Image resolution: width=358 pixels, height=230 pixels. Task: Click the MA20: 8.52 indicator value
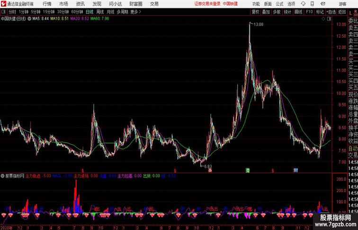80,18
